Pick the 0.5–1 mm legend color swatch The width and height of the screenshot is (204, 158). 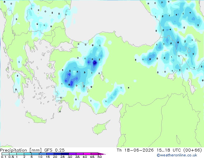coord(13,154)
